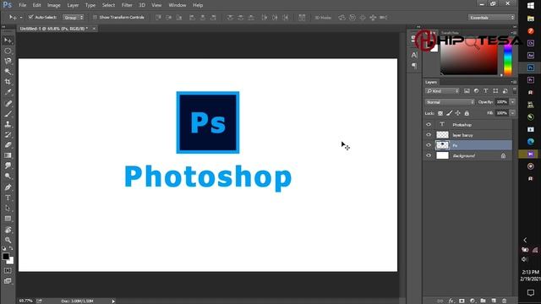Hide the selected Ps layer
Viewport: 541px width, 304px height.
pyautogui.click(x=429, y=145)
